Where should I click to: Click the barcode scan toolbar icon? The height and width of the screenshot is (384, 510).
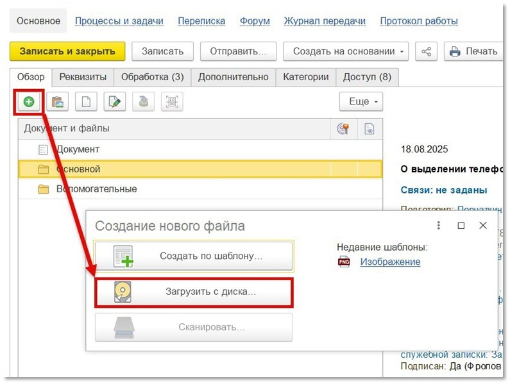coord(171,101)
